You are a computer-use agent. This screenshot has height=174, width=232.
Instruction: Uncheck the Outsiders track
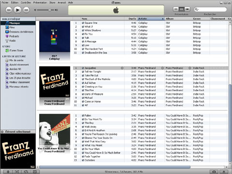click(83, 160)
